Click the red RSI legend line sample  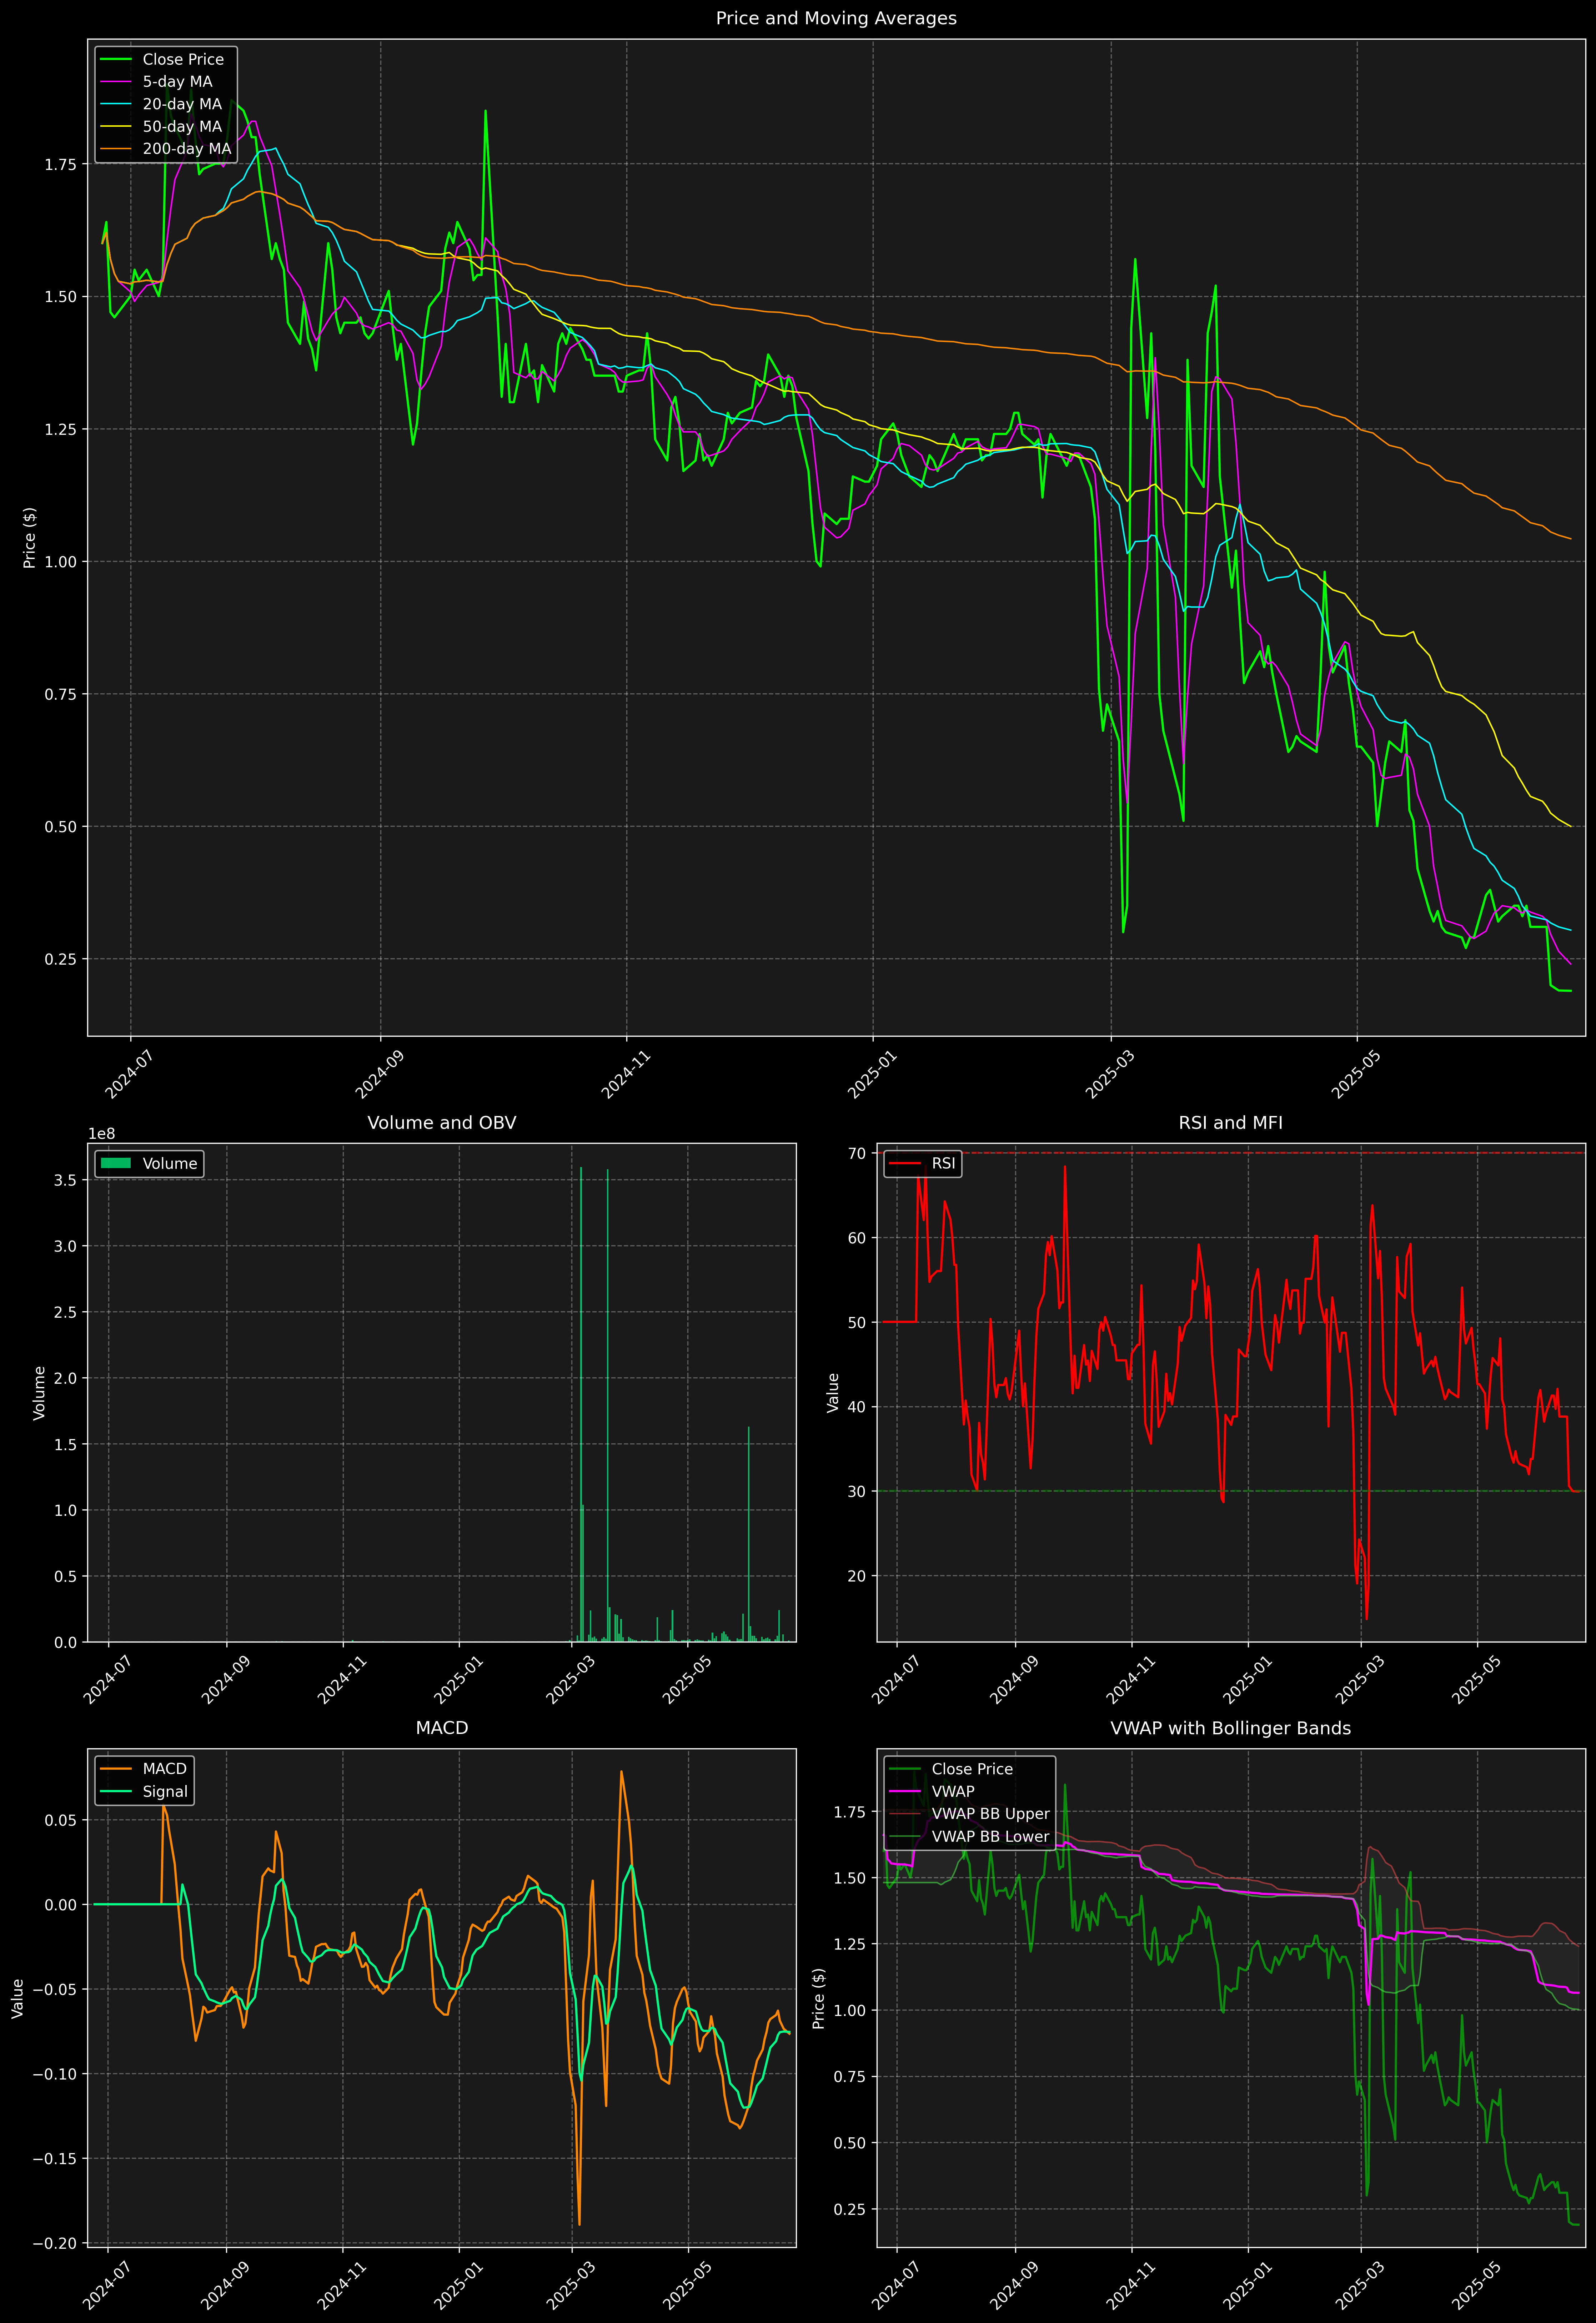[x=905, y=1163]
